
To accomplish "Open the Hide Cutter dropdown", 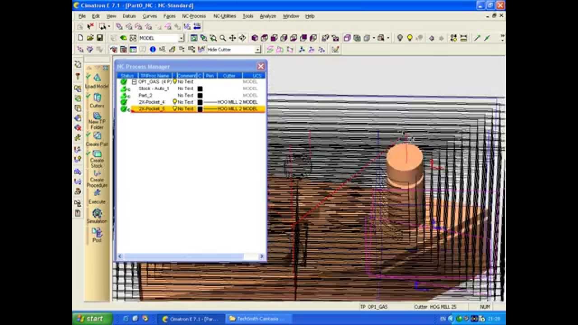I will click(x=258, y=50).
